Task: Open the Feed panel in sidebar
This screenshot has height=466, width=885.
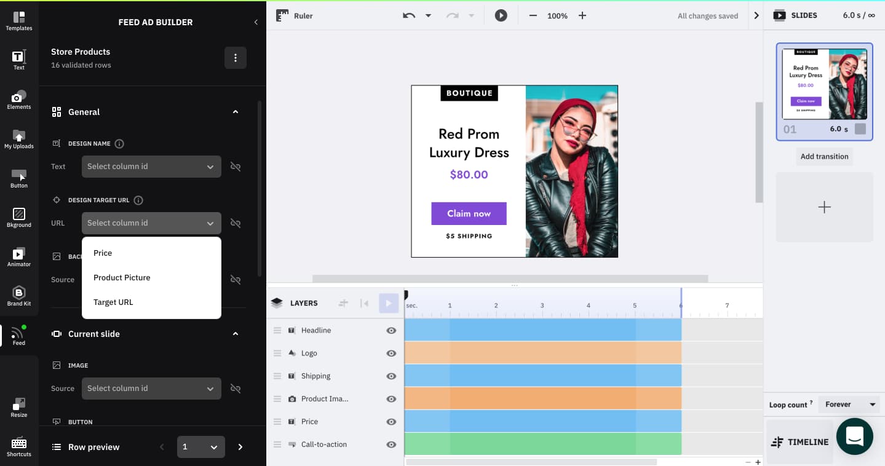Action: [x=19, y=334]
